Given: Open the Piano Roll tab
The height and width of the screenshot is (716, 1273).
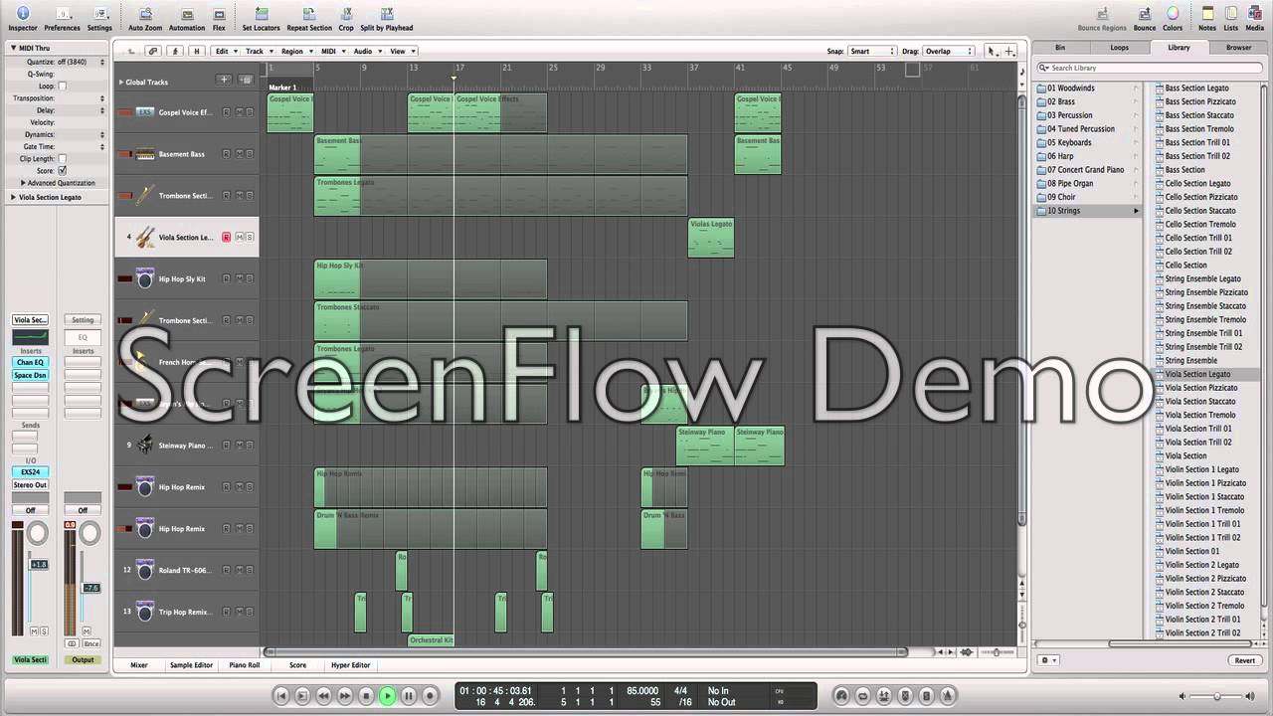Looking at the screenshot, I should click(245, 665).
